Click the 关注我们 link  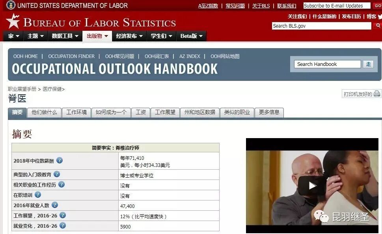(x=297, y=16)
